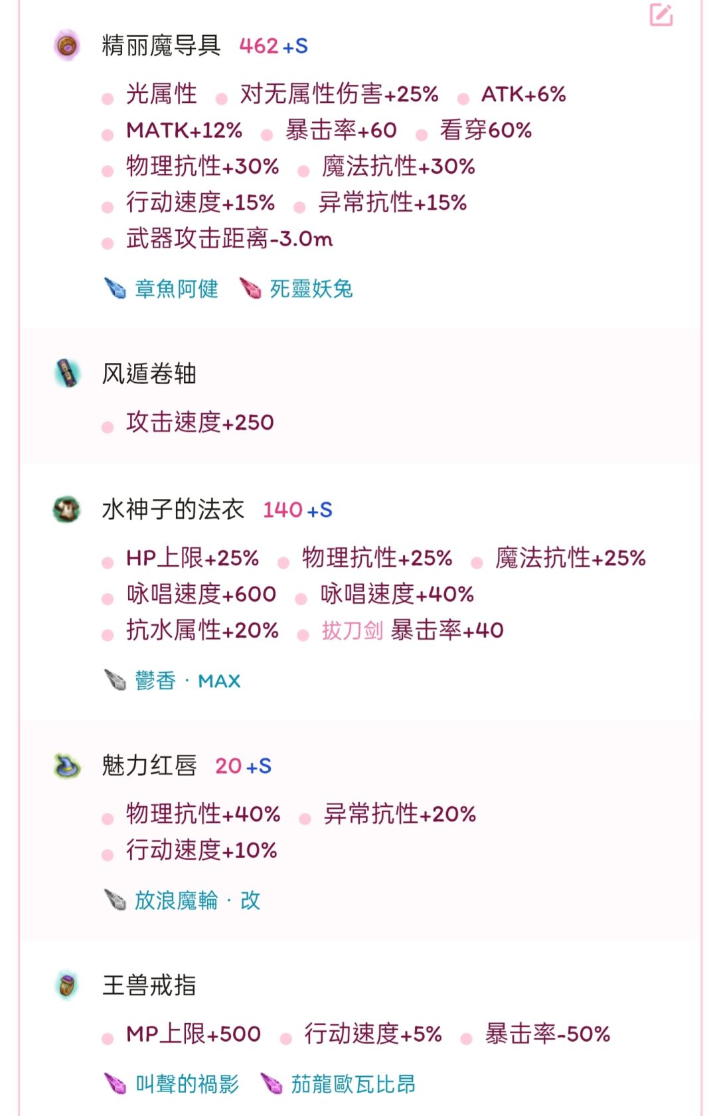Click the edit icon at top right
This screenshot has width=717, height=1116.
[x=661, y=15]
